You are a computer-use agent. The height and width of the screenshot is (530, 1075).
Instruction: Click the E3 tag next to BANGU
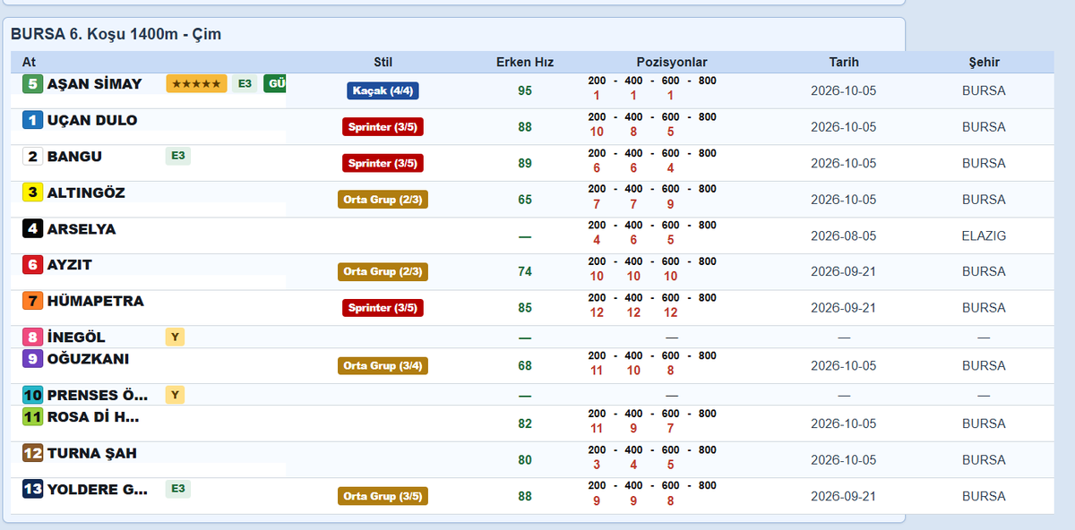pos(178,156)
